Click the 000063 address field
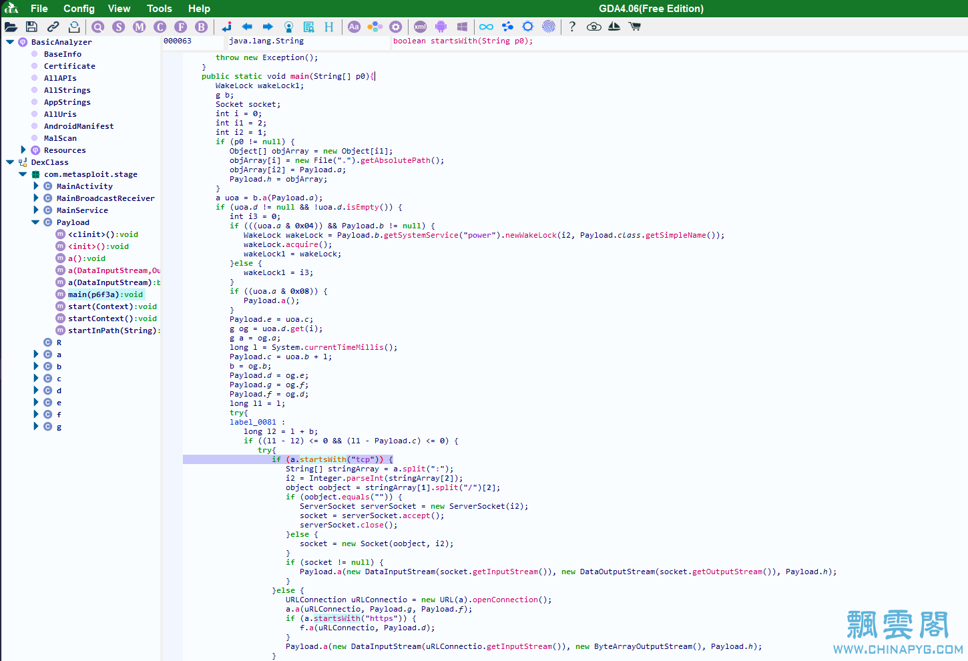The width and height of the screenshot is (968, 661). click(192, 41)
